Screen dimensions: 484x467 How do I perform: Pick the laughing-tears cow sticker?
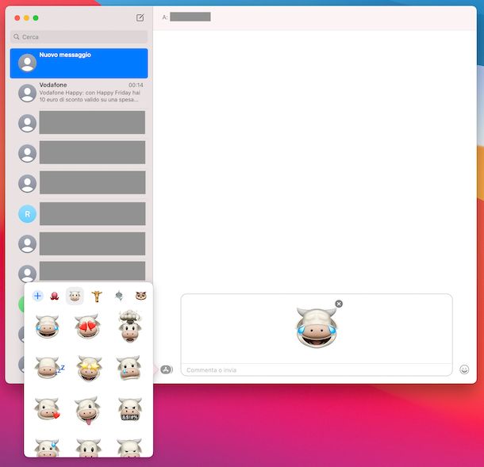tap(47, 327)
